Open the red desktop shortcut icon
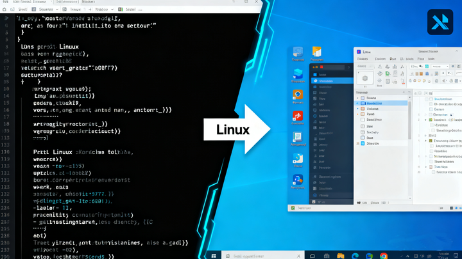Viewport: 462px width, 259px height. 298,116
